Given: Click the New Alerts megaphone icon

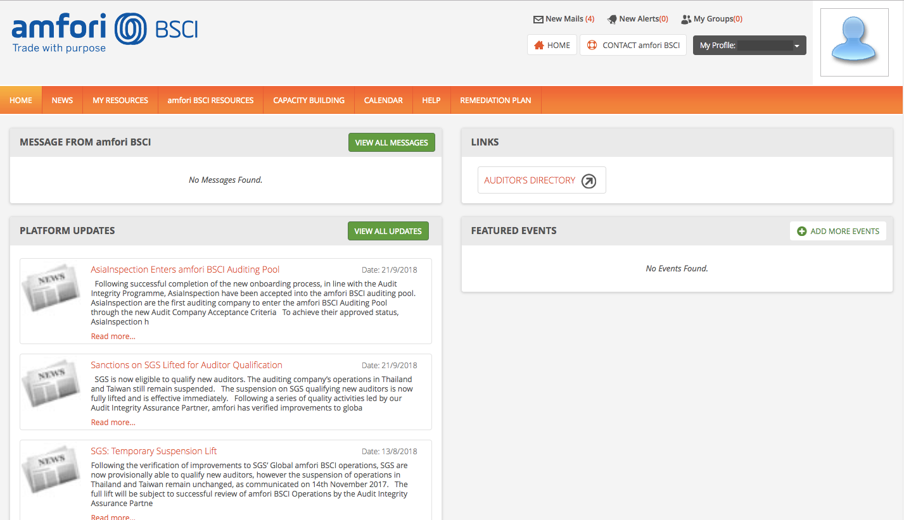Looking at the screenshot, I should [612, 19].
